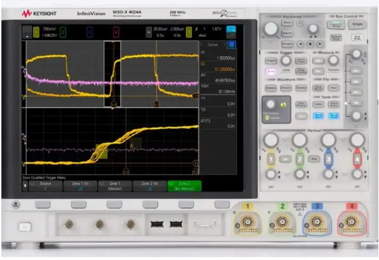The width and height of the screenshot is (379, 260).
Task: Click the Trigger button
Action: pos(271,60)
